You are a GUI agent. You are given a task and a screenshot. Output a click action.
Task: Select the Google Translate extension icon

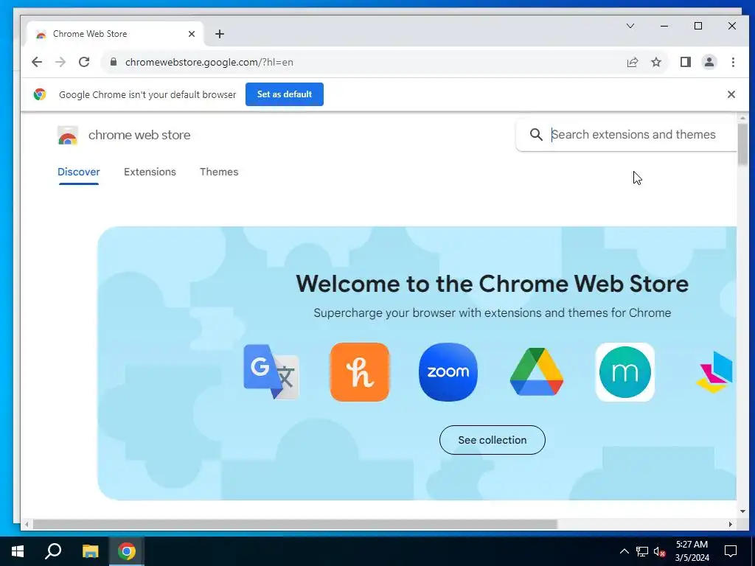271,372
